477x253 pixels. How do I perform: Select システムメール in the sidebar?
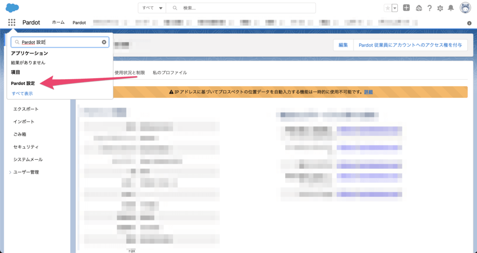28,159
